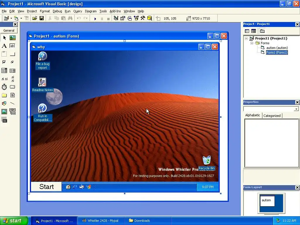Select the Image control tool

[x=4, y=111]
